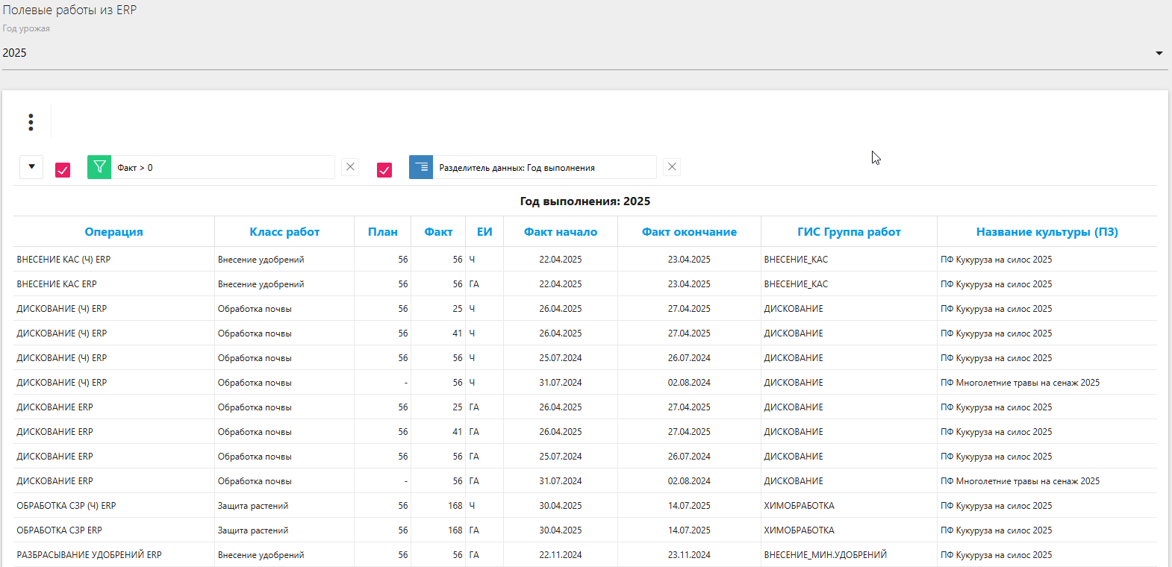Uncheck the data separator checkbox
Screen dimensions: 1172x567
click(384, 170)
